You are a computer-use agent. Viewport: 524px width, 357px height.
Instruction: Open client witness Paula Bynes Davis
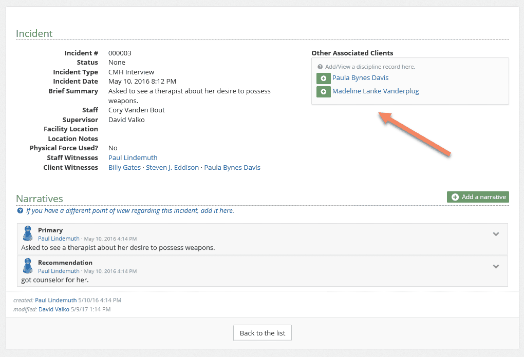[232, 168]
